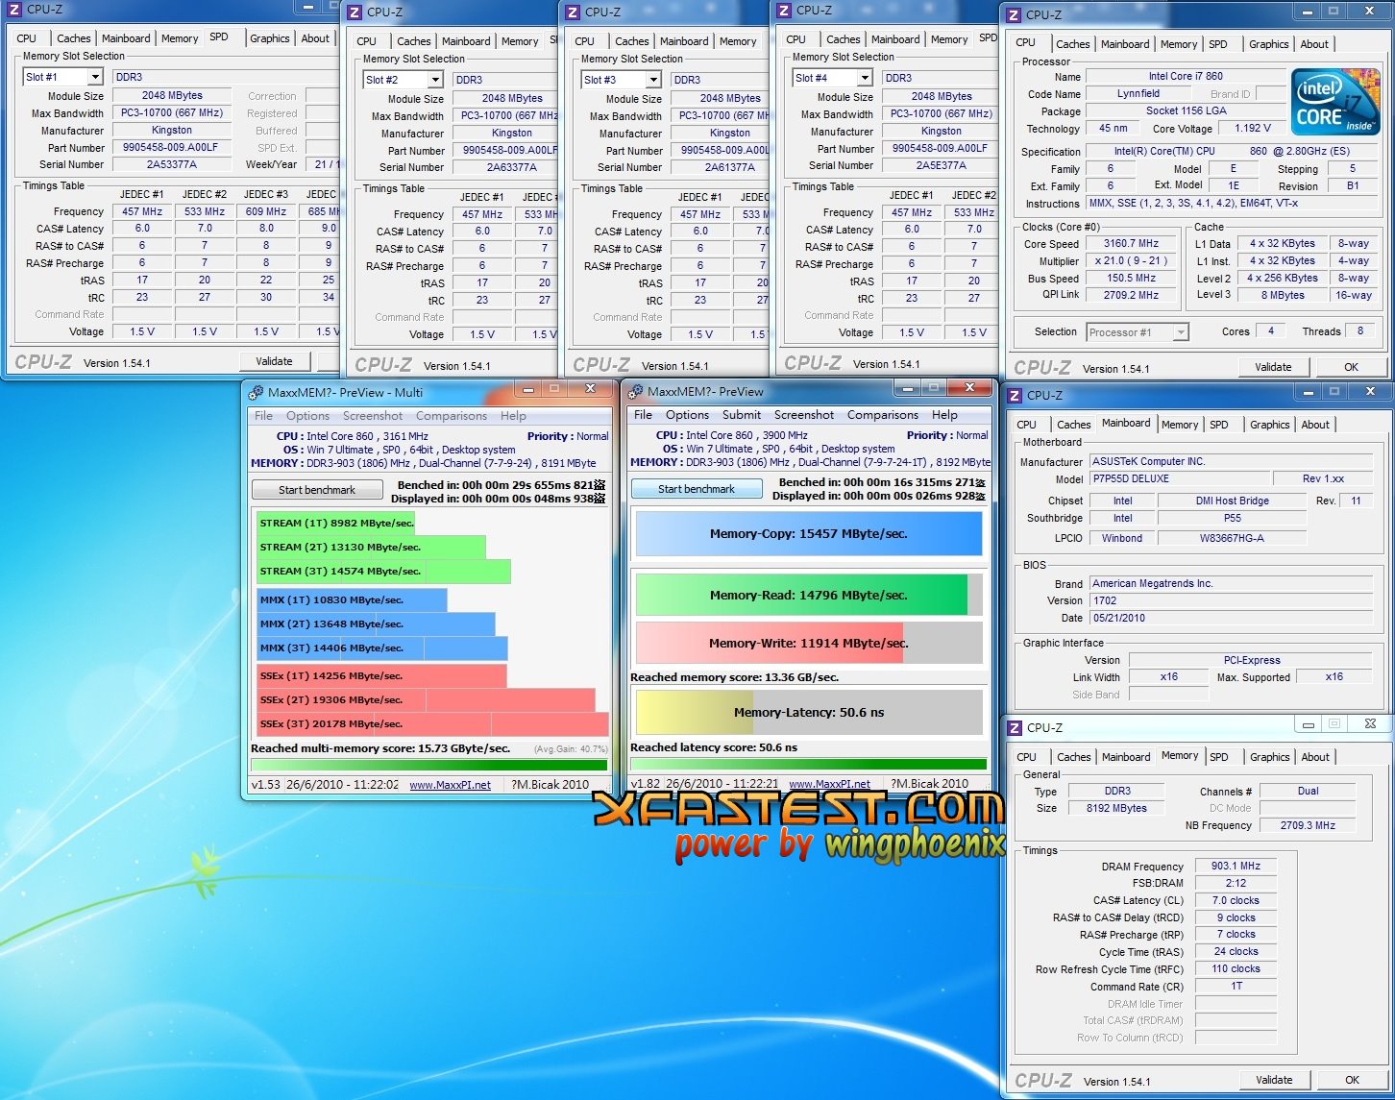Screen dimensions: 1395x1100
Task: Select Graphics tab in the Memory timings CPU-Z window
Action: [1269, 757]
